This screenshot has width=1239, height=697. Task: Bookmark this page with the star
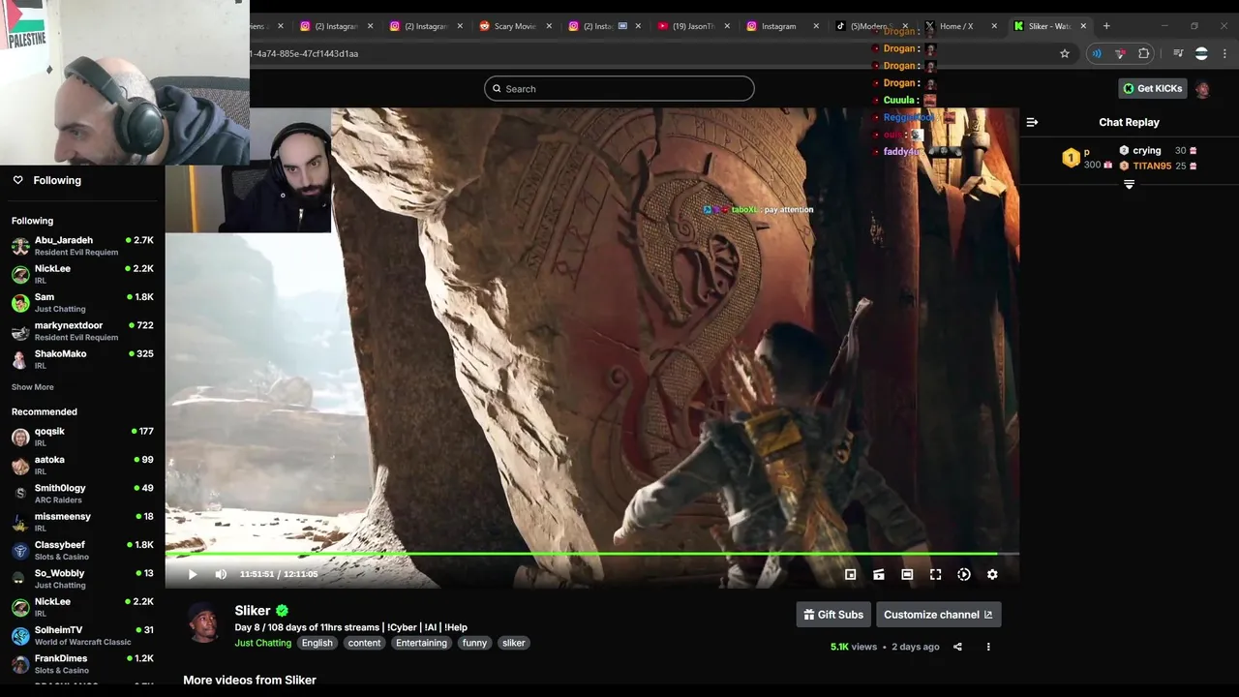(1065, 53)
